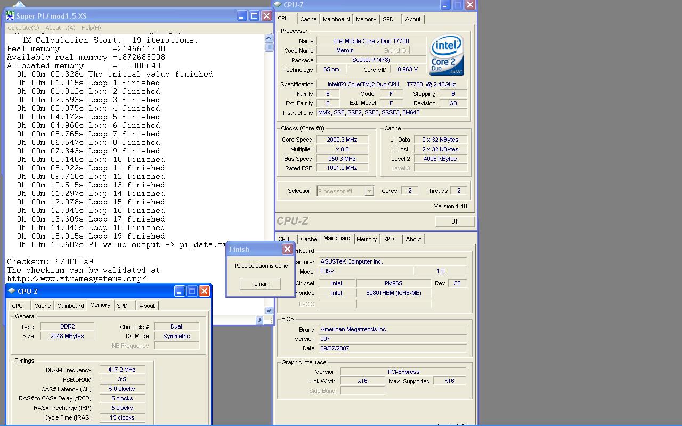The image size is (682, 426).
Task: Click chipset field PM965
Action: pos(393,283)
